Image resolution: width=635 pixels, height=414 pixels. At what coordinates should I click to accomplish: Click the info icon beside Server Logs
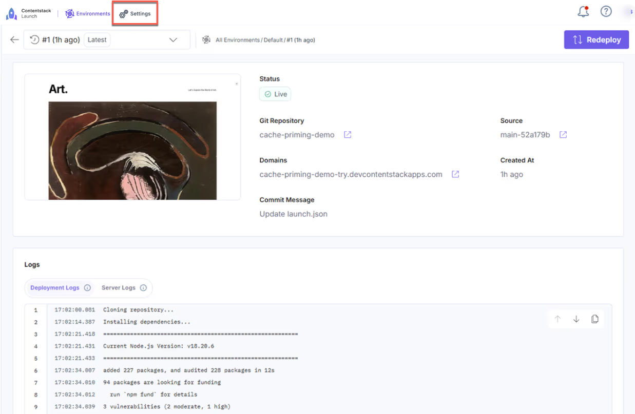(144, 288)
